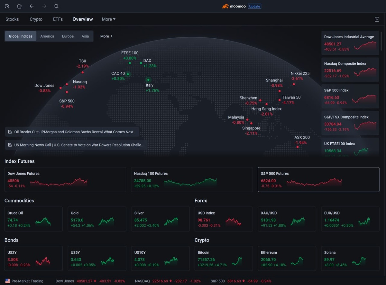Viewport: 386px width, 285px height.
Task: Select the Overview tab
Action: click(x=83, y=19)
